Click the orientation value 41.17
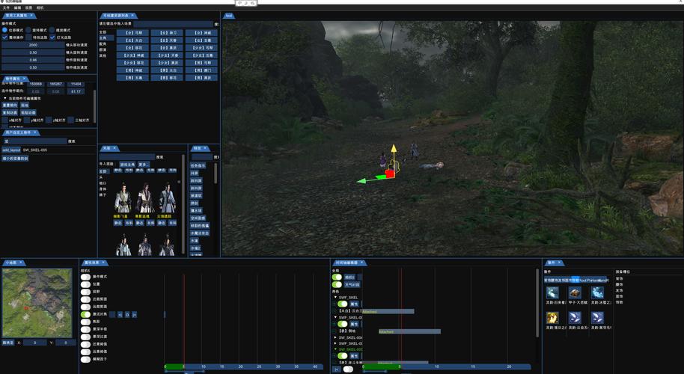Image resolution: width=684 pixels, height=374 pixels. click(x=76, y=91)
